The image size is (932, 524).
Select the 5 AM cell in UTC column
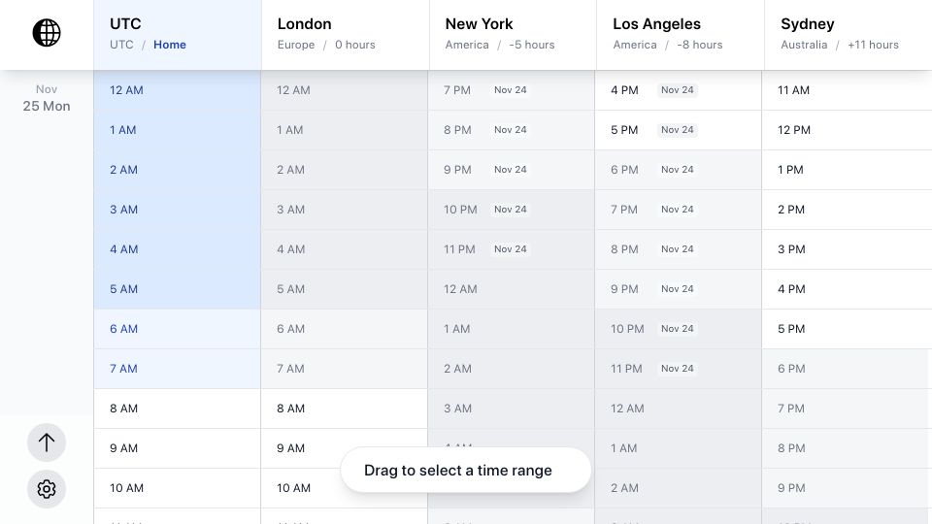(177, 289)
